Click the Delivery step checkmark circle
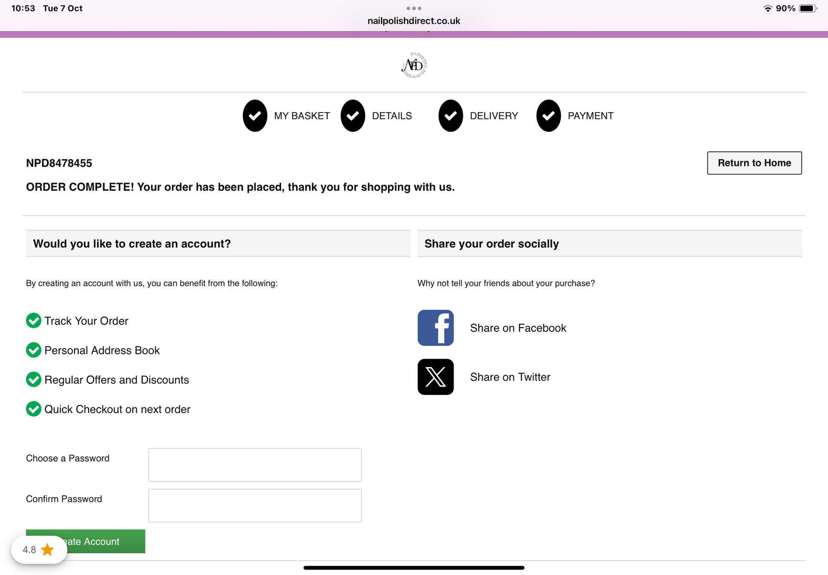 (451, 116)
